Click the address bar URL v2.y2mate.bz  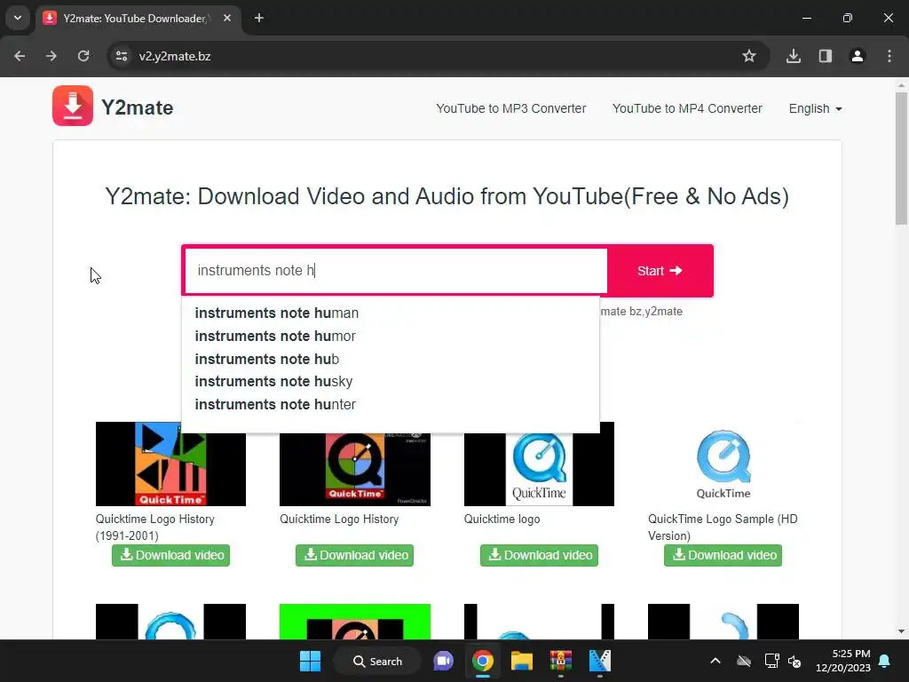click(175, 56)
